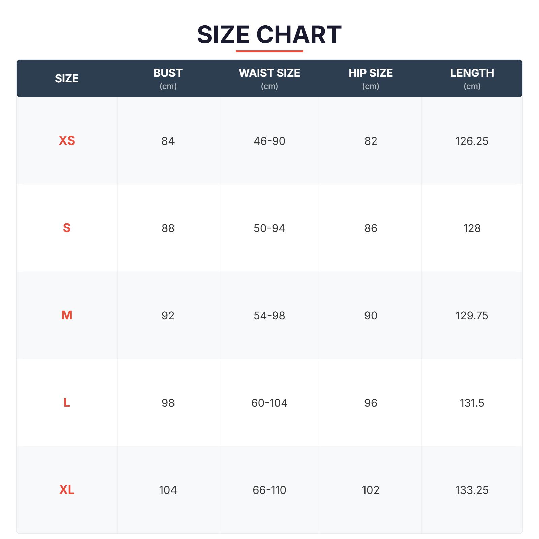Select hip value 90 in M row
Image resolution: width=539 pixels, height=539 pixels.
pyautogui.click(x=371, y=316)
